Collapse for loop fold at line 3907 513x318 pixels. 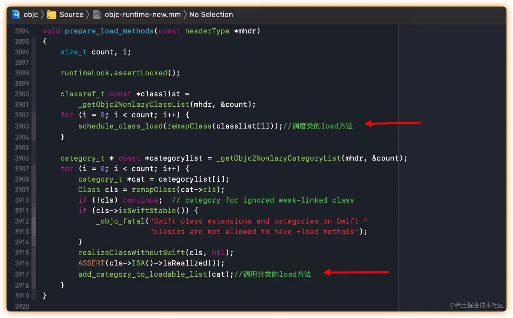click(34, 169)
